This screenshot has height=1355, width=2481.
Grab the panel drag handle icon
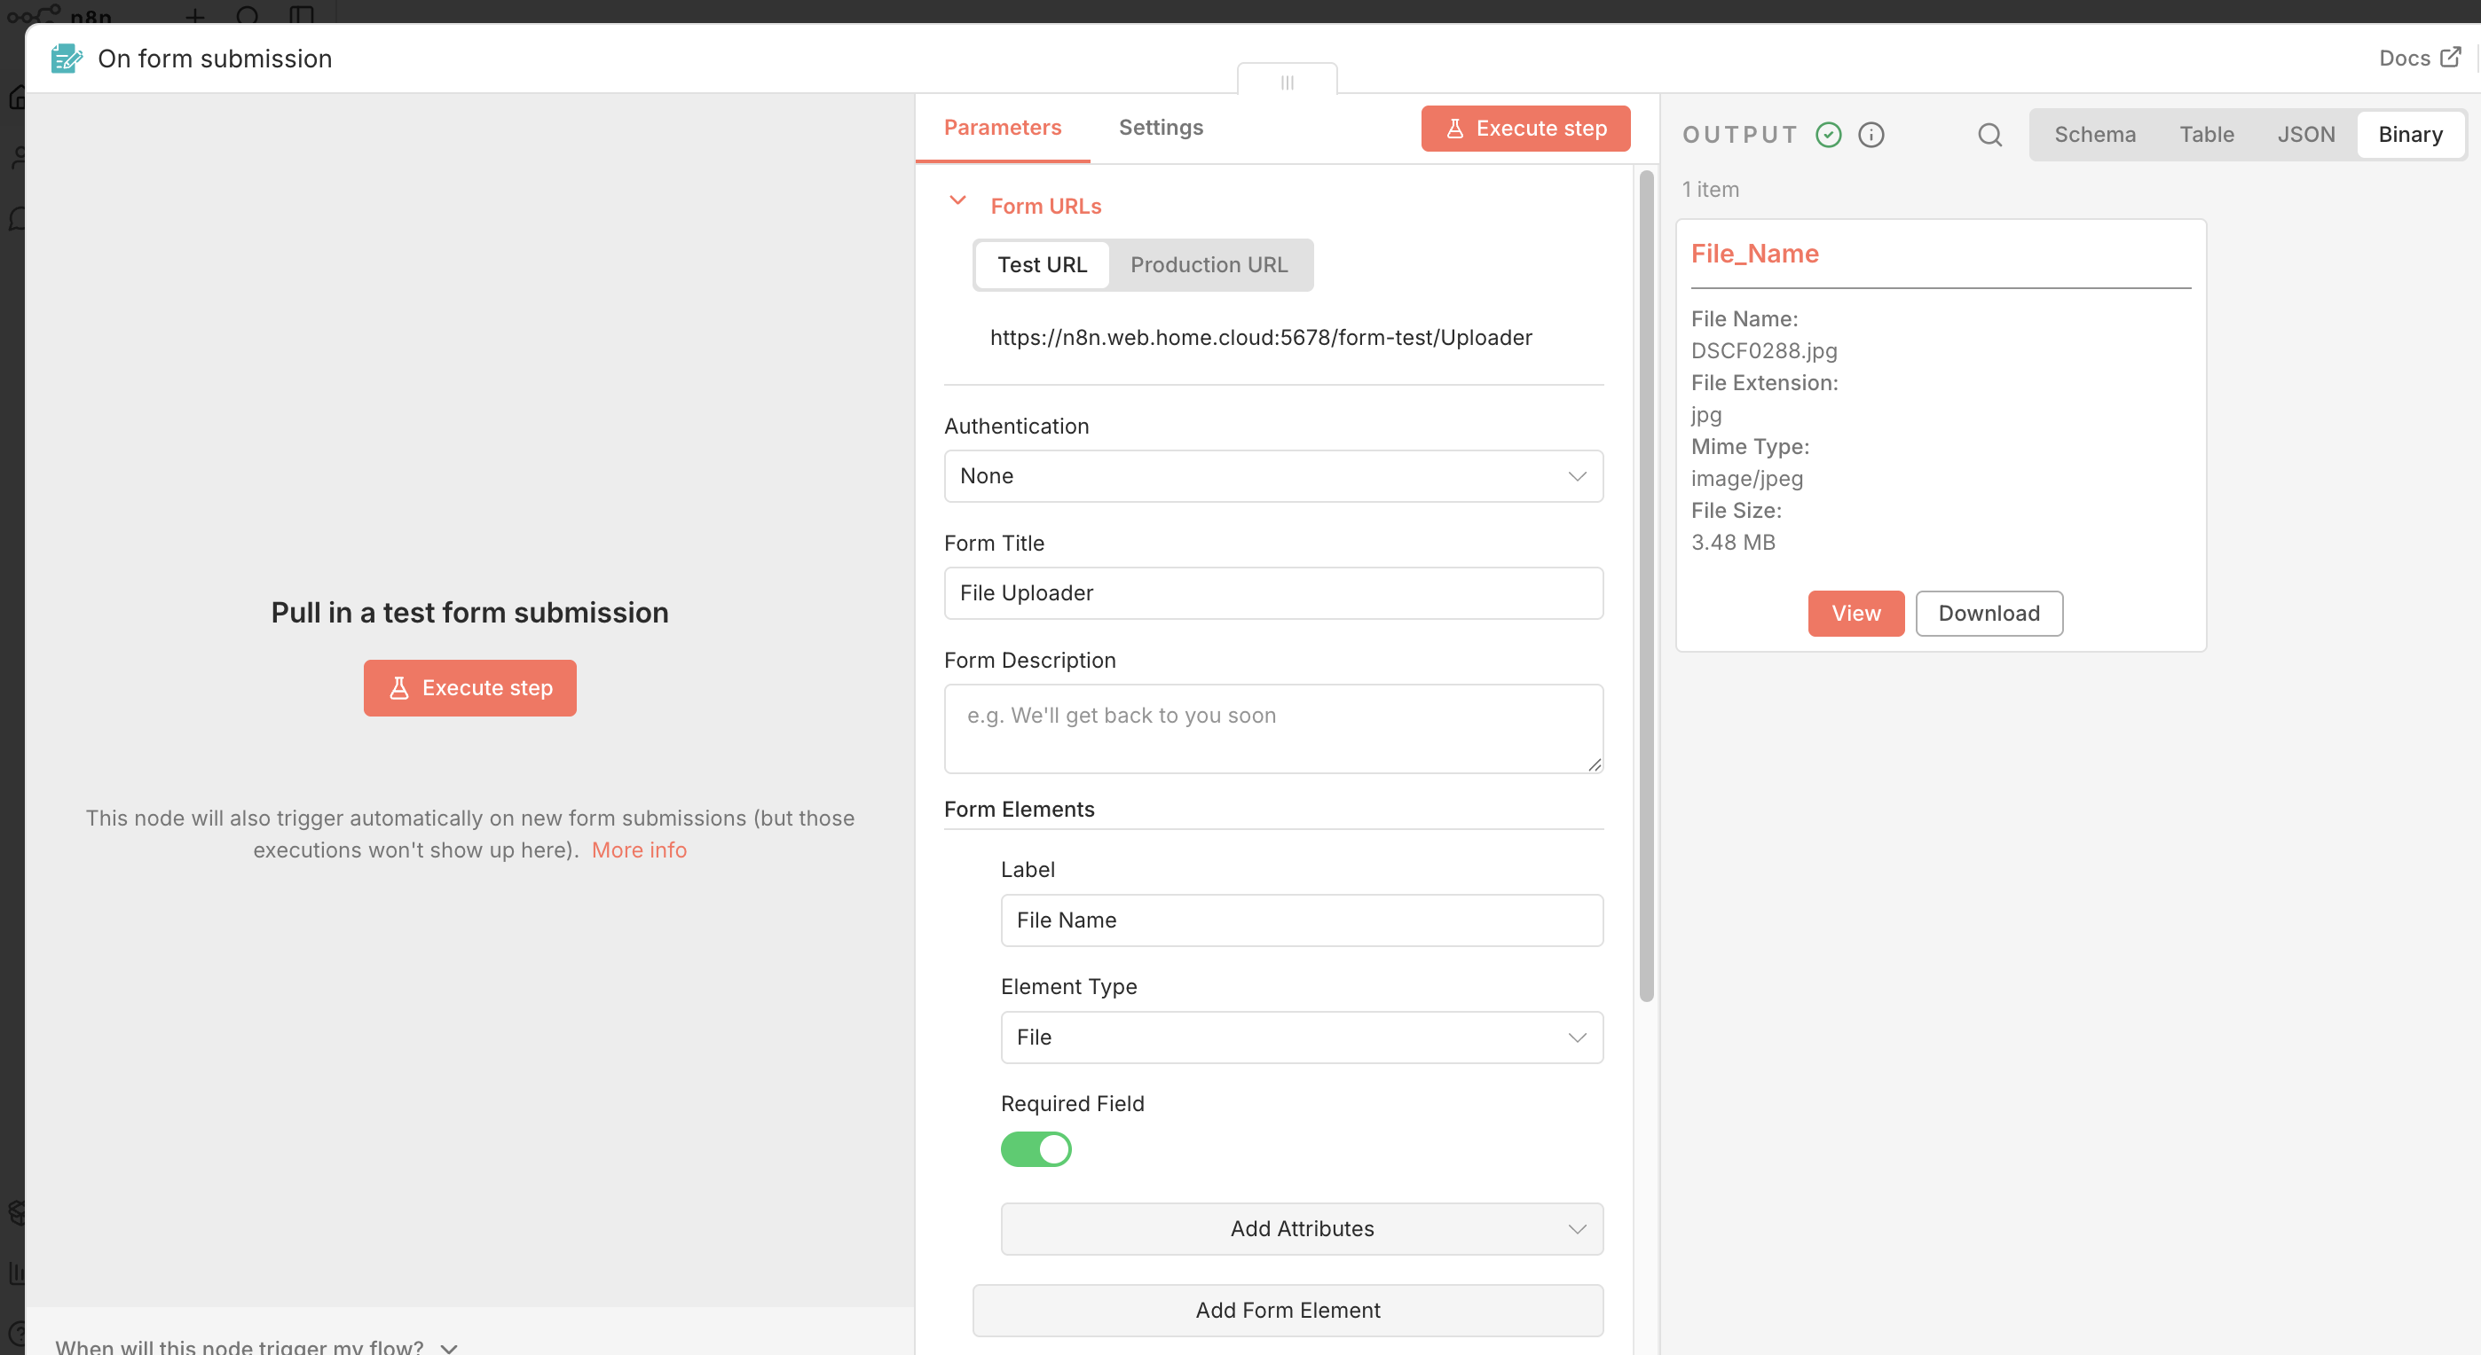[x=1287, y=82]
